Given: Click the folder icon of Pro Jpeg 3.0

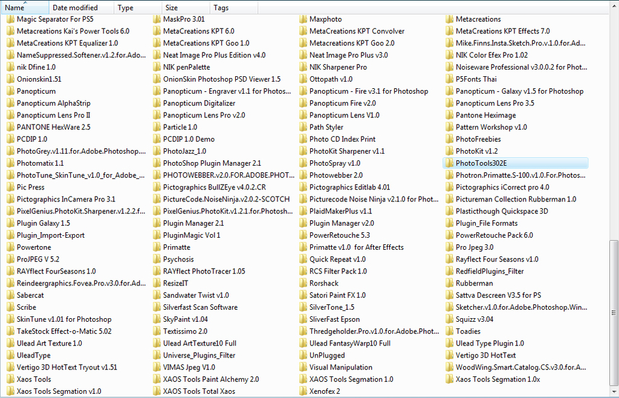Looking at the screenshot, I should pos(449,247).
